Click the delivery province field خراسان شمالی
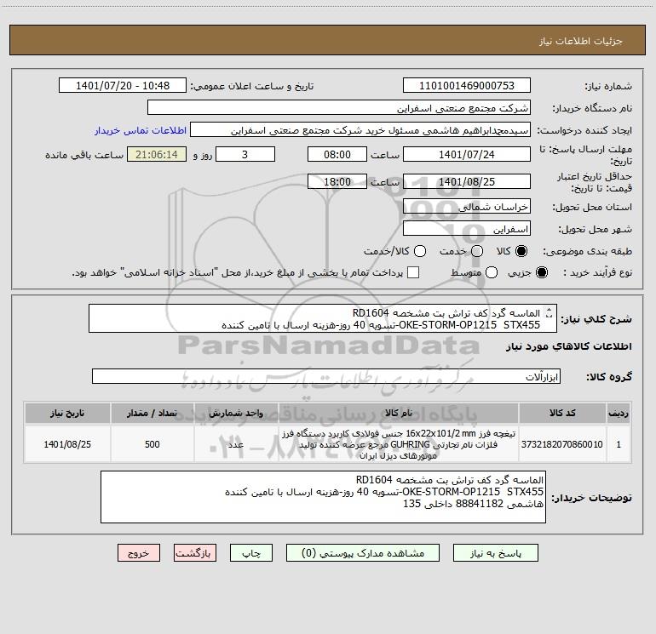Screen dimensions: 656x634 pos(467,207)
